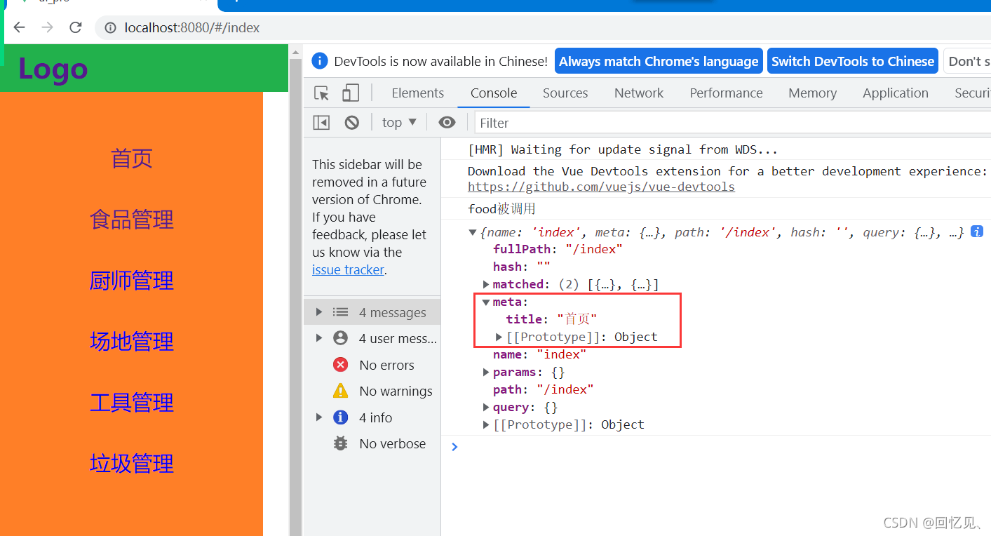
Task: Navigate to 垃圾管理 menu item
Action: point(131,464)
